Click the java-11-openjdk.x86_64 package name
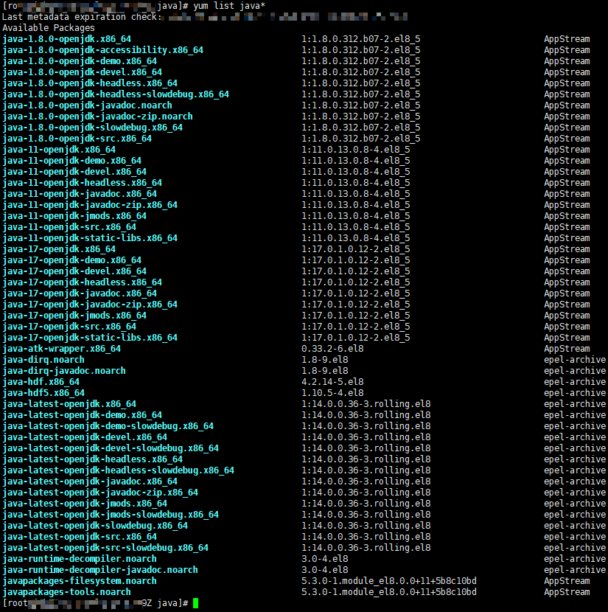 59,150
